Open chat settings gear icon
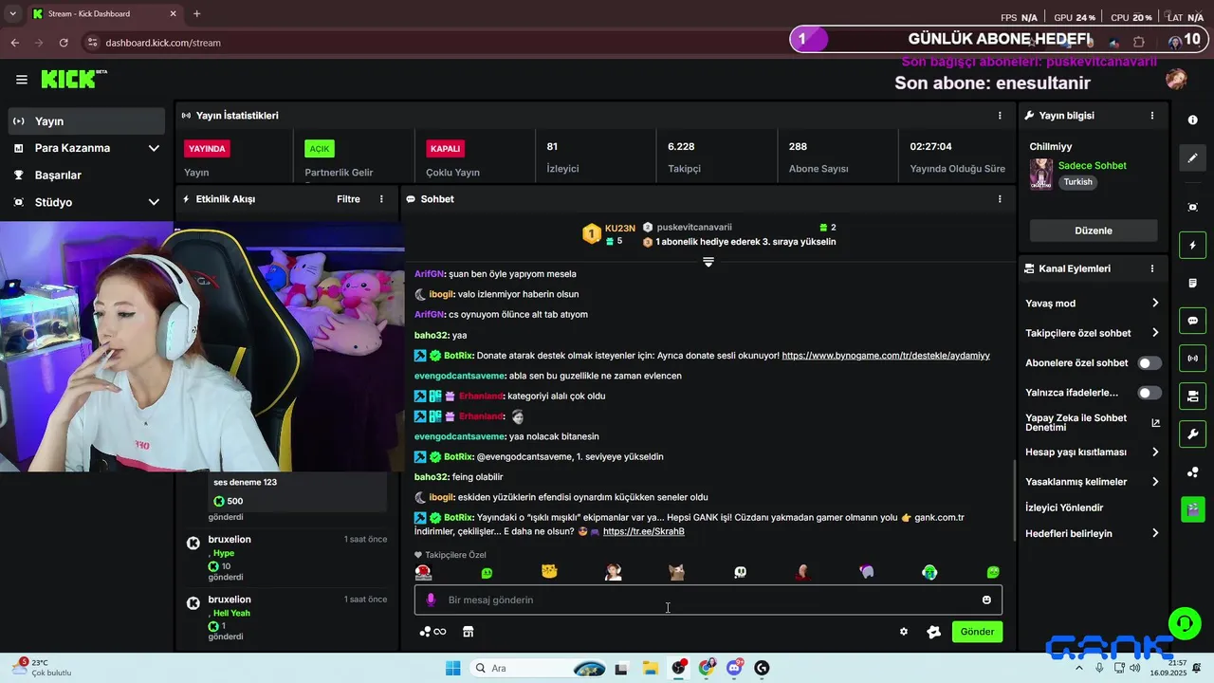Image resolution: width=1214 pixels, height=683 pixels. [904, 632]
